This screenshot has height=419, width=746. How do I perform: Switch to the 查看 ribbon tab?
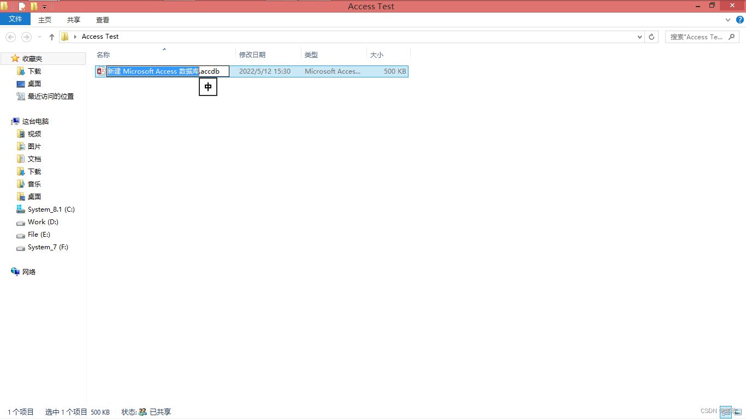click(103, 20)
